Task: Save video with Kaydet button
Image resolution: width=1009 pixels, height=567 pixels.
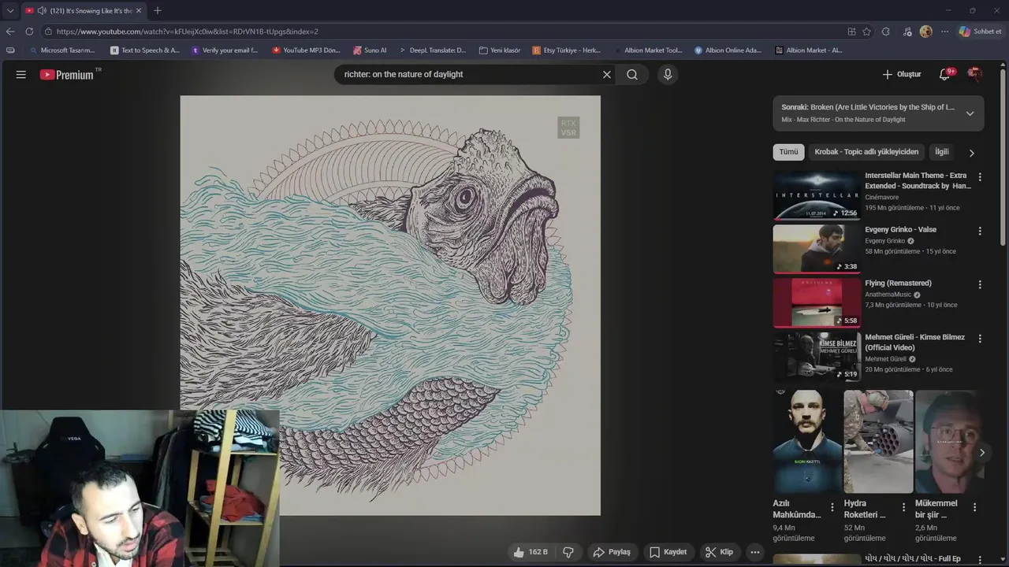Action: pos(668,552)
